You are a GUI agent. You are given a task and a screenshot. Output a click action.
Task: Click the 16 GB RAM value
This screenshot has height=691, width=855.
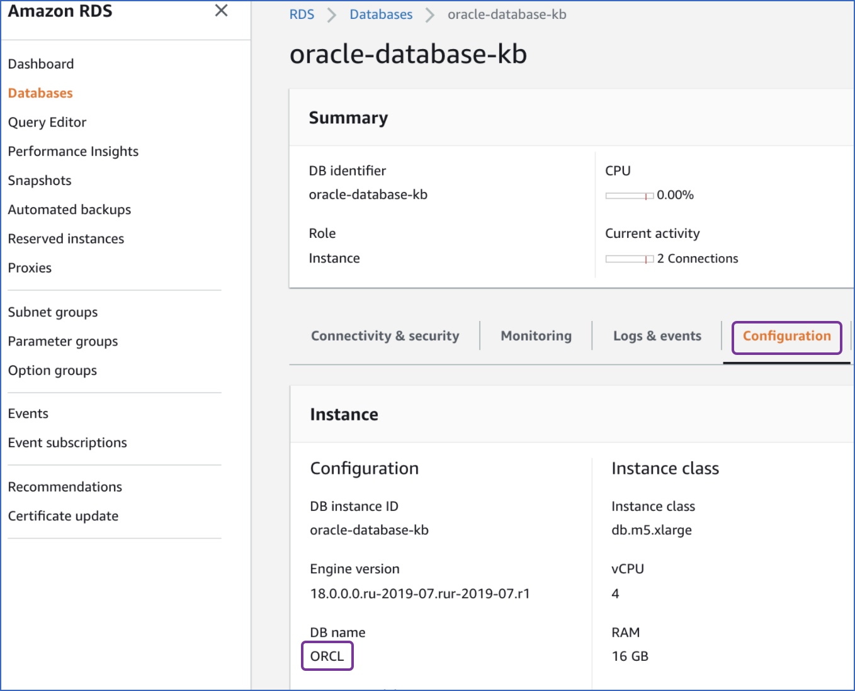[x=630, y=656]
